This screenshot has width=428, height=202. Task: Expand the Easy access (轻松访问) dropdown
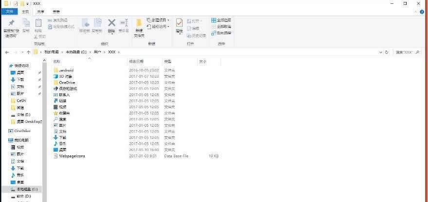coord(158,27)
